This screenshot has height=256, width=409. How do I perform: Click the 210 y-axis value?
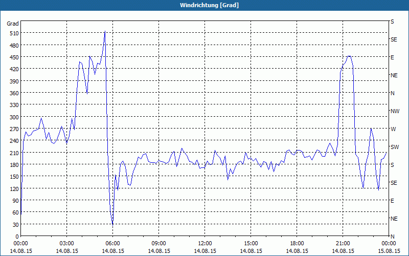click(14, 153)
